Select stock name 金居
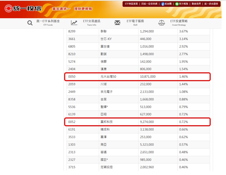226x175 pixels. [103, 99]
